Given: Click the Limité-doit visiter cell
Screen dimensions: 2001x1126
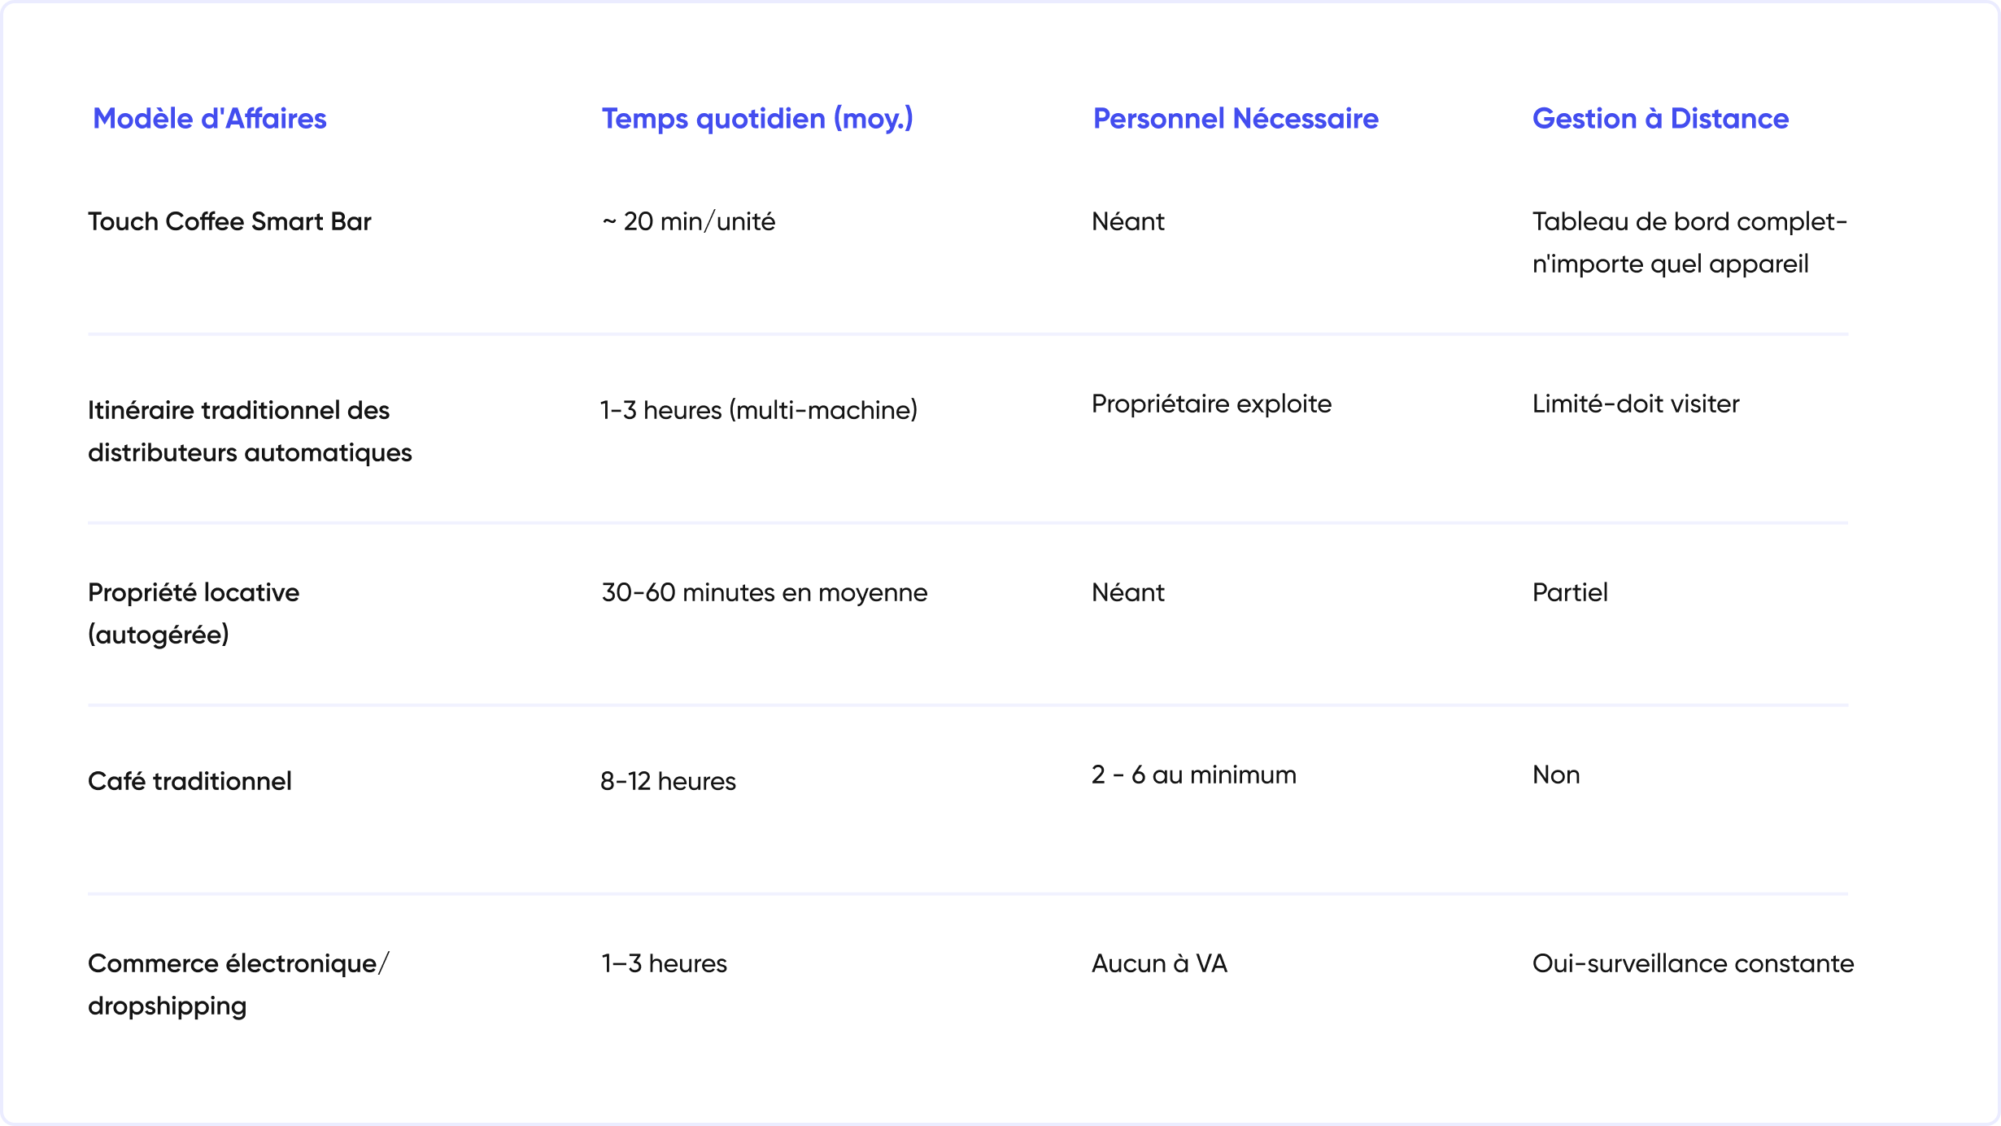Looking at the screenshot, I should (x=1636, y=404).
